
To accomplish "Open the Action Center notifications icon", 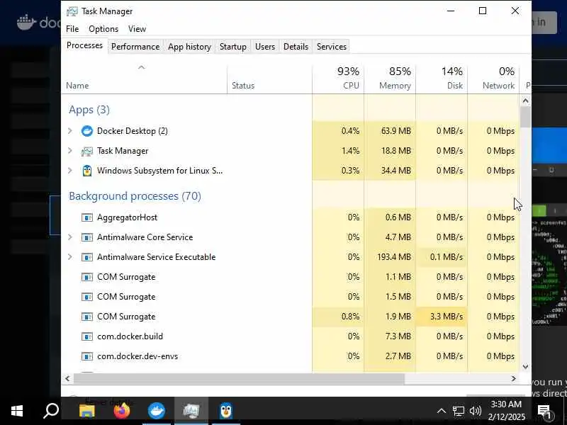I will coord(544,411).
